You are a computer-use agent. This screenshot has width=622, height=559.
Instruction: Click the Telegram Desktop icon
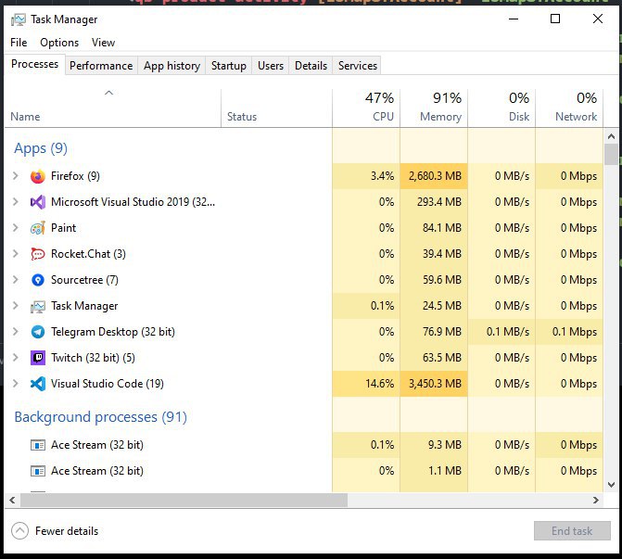pyautogui.click(x=38, y=332)
